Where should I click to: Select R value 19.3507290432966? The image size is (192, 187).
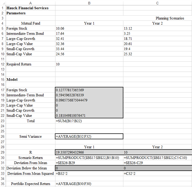89,152
